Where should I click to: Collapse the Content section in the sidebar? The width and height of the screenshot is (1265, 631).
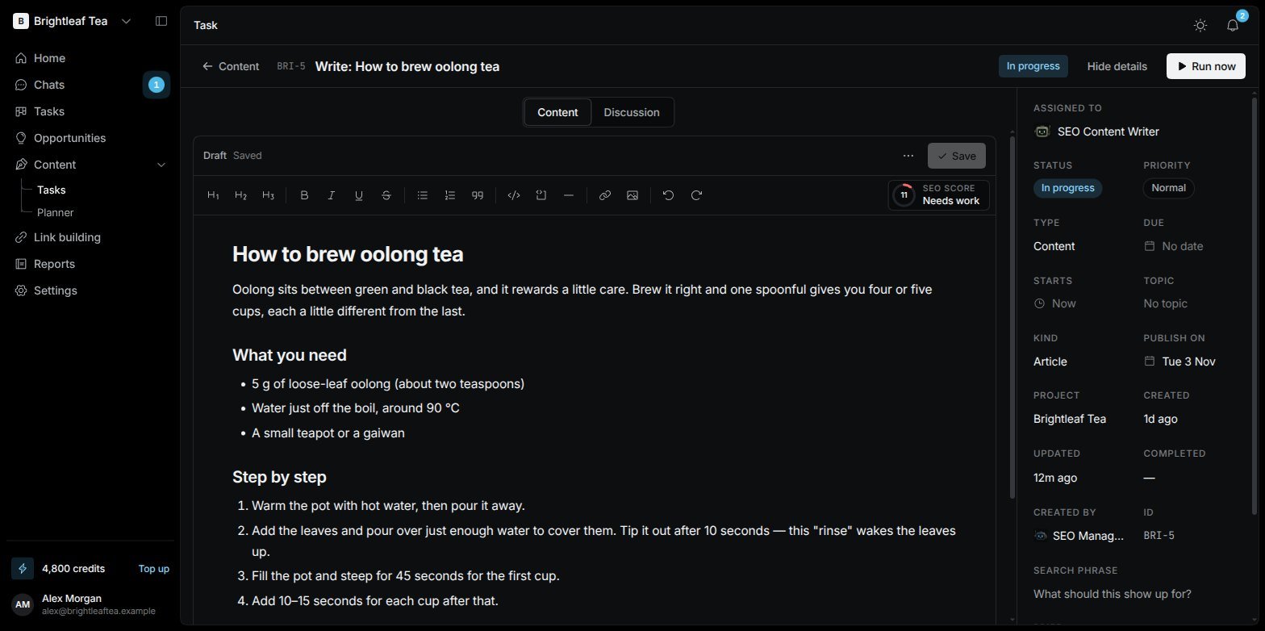tap(161, 165)
